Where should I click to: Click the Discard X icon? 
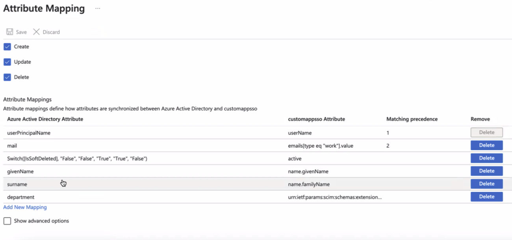pos(36,32)
